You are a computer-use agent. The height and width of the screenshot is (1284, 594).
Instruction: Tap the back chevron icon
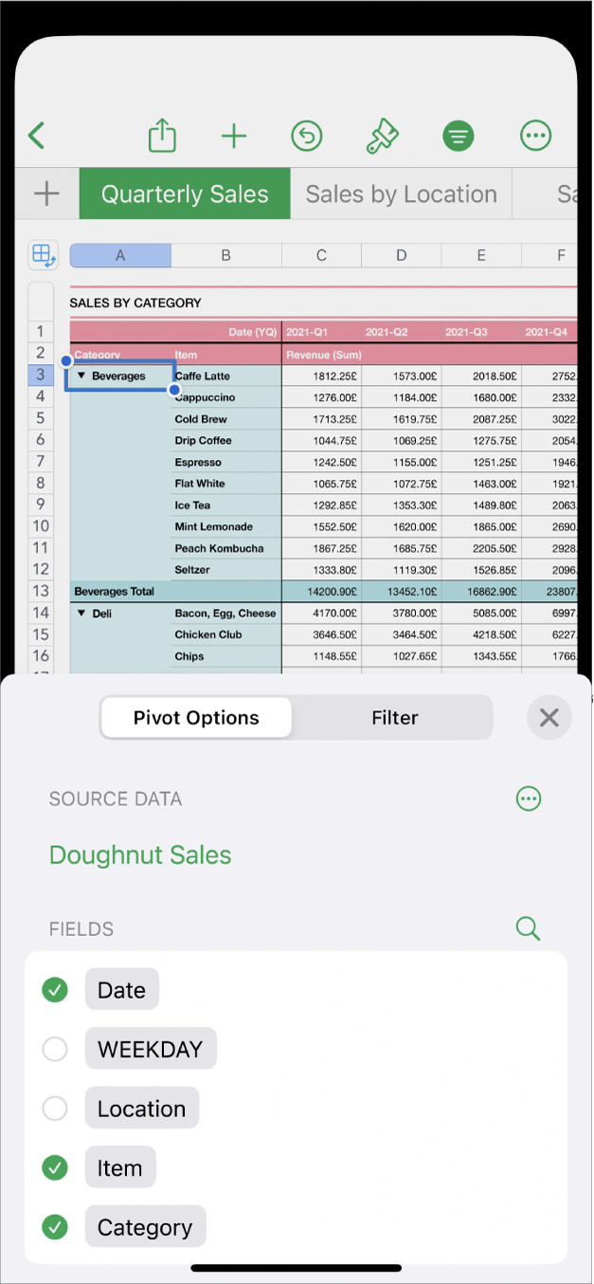[37, 136]
